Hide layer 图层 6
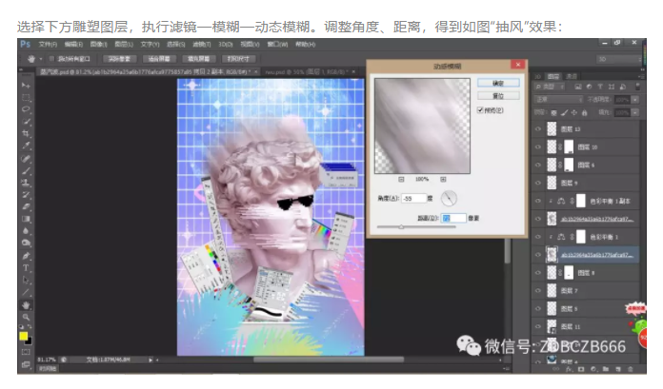 click(x=538, y=165)
